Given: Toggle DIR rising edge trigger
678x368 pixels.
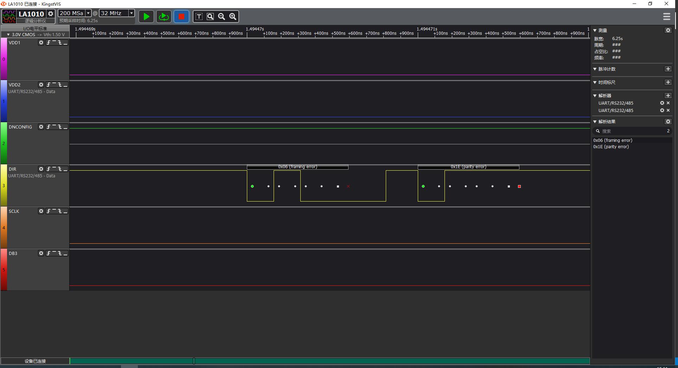Looking at the screenshot, I should 49,169.
